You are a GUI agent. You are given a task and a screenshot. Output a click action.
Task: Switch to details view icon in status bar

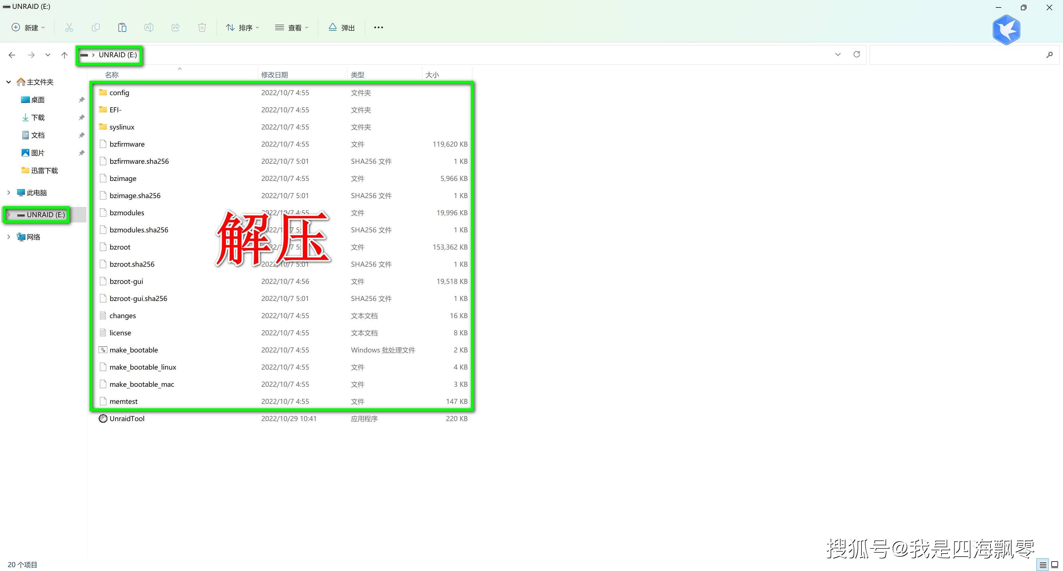coord(1043,565)
